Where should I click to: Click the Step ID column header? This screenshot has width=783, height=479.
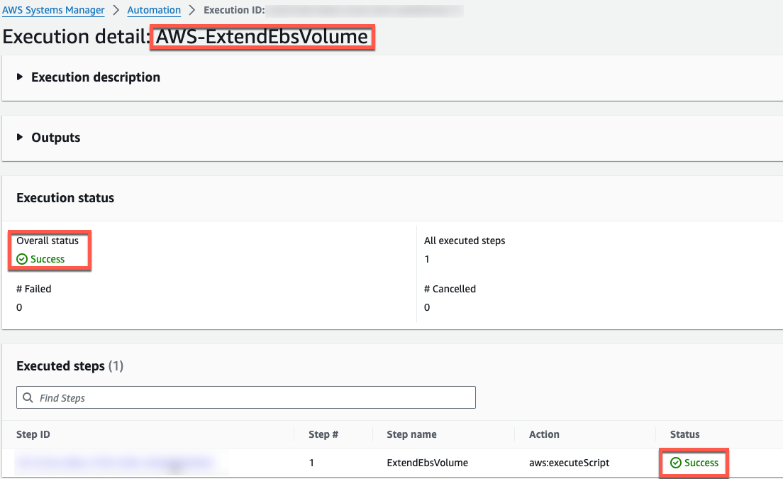[x=33, y=434]
